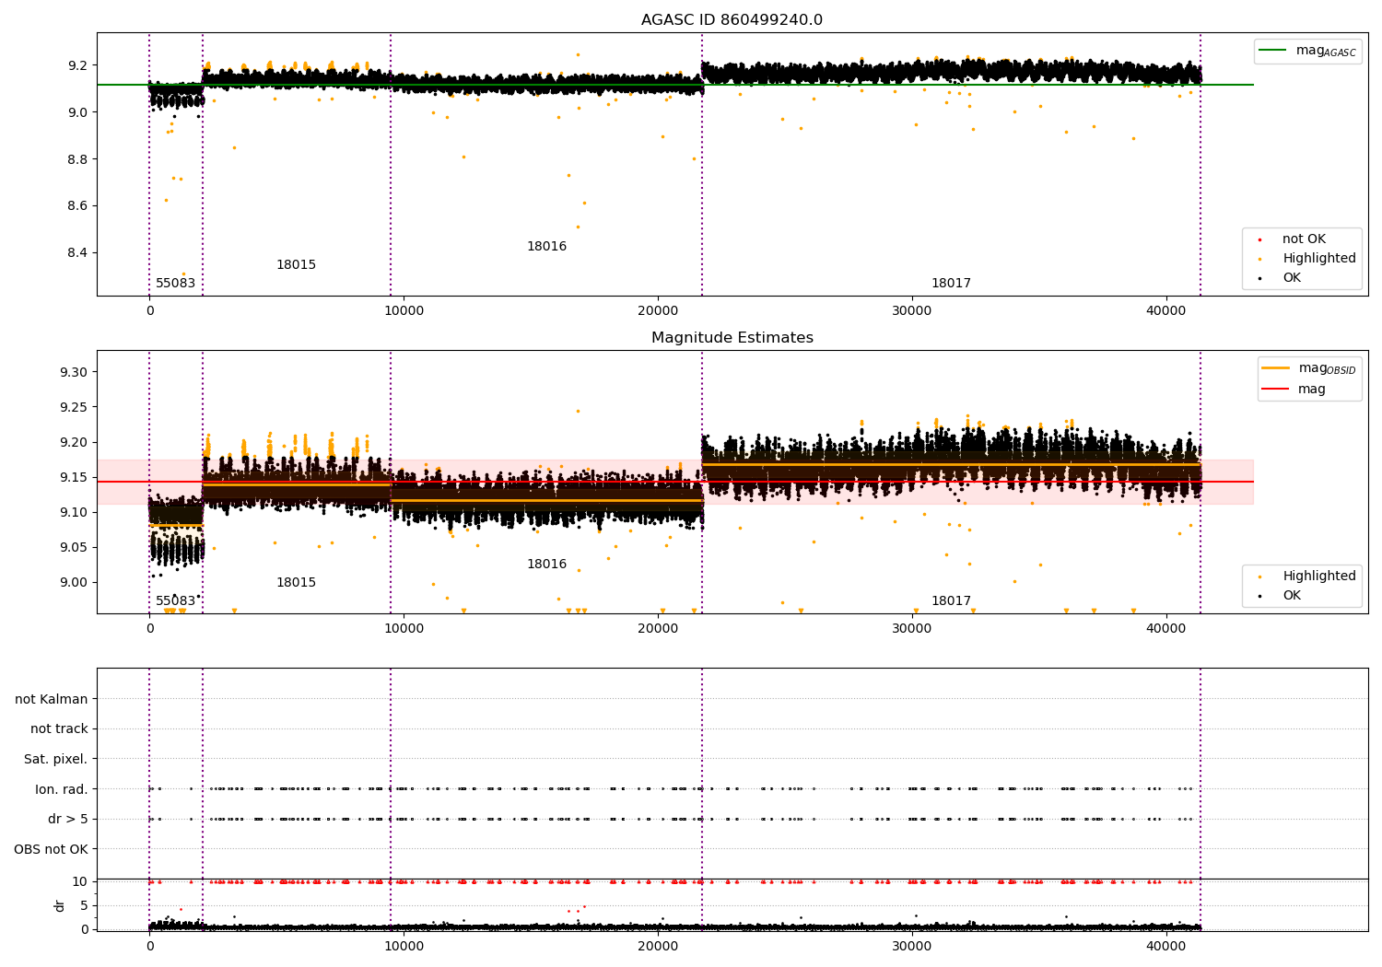Click OBSID label 18015 in top plot
1382x967 pixels.
(x=296, y=265)
